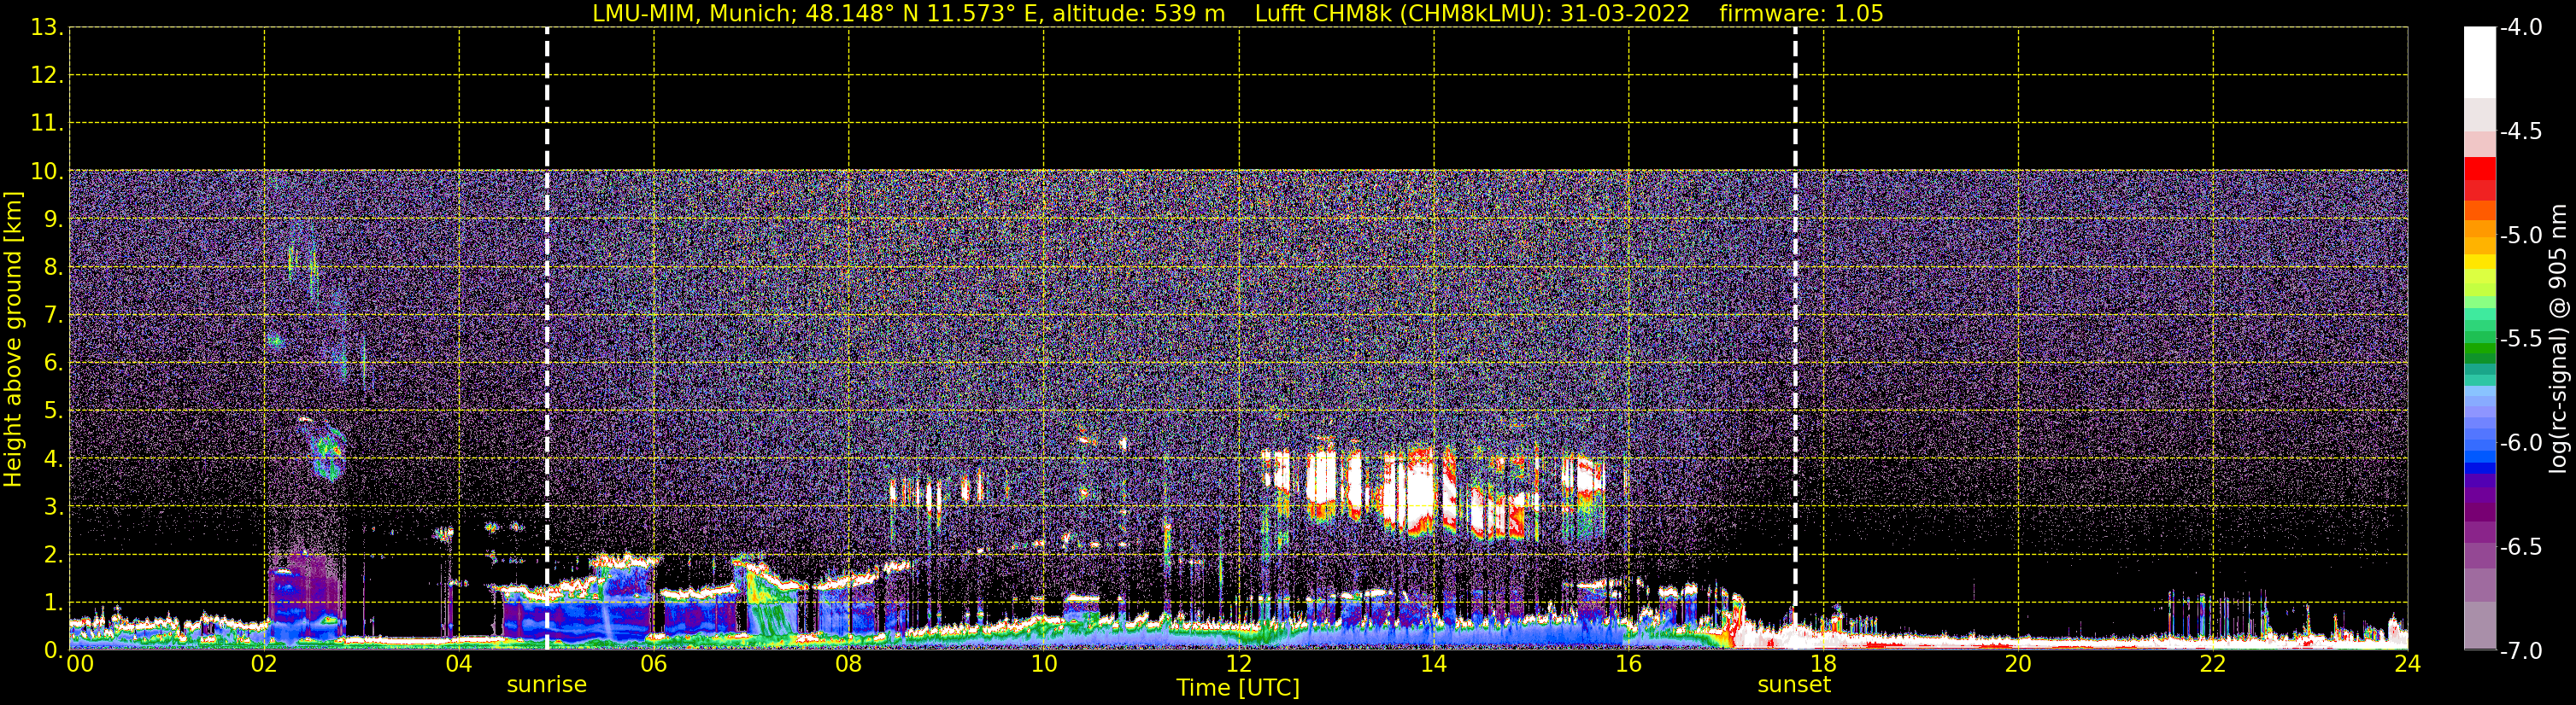
Task: Click the 10 tick on the time axis
Action: pos(1044,664)
